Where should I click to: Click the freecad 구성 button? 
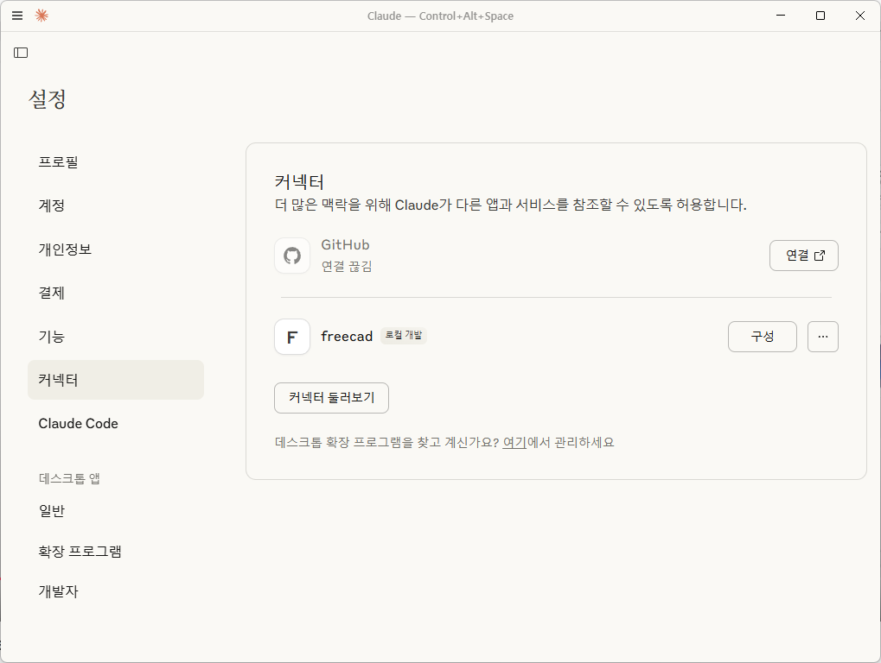(x=763, y=337)
